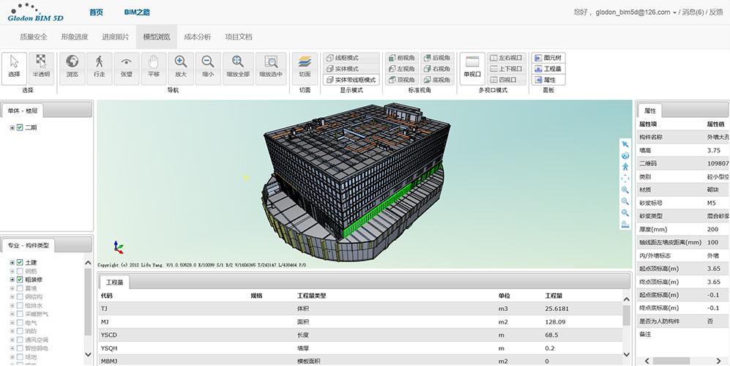
Task: Click the 缩放全部 zoom-all icon
Action: click(x=238, y=67)
